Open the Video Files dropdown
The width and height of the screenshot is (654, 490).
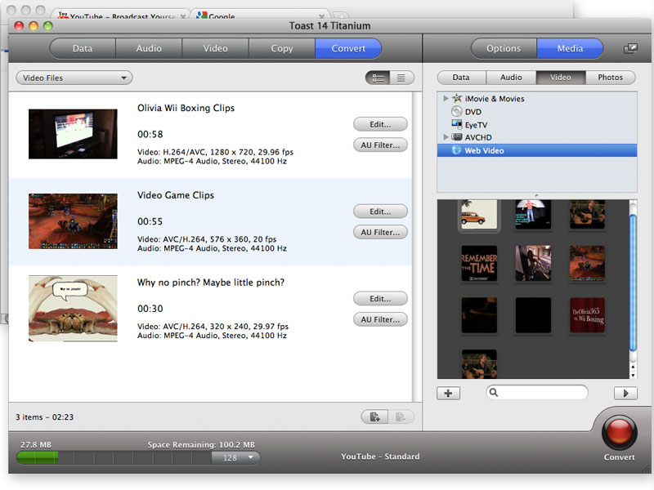click(x=74, y=78)
